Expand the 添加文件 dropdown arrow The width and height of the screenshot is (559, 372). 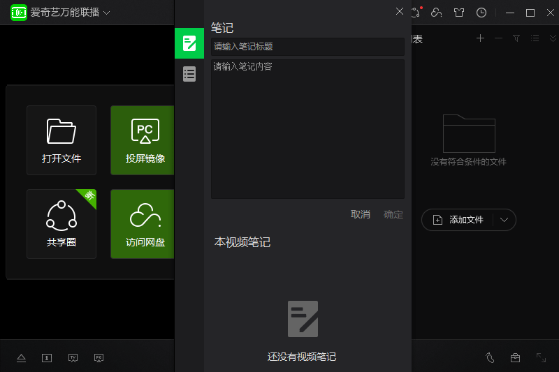click(504, 220)
